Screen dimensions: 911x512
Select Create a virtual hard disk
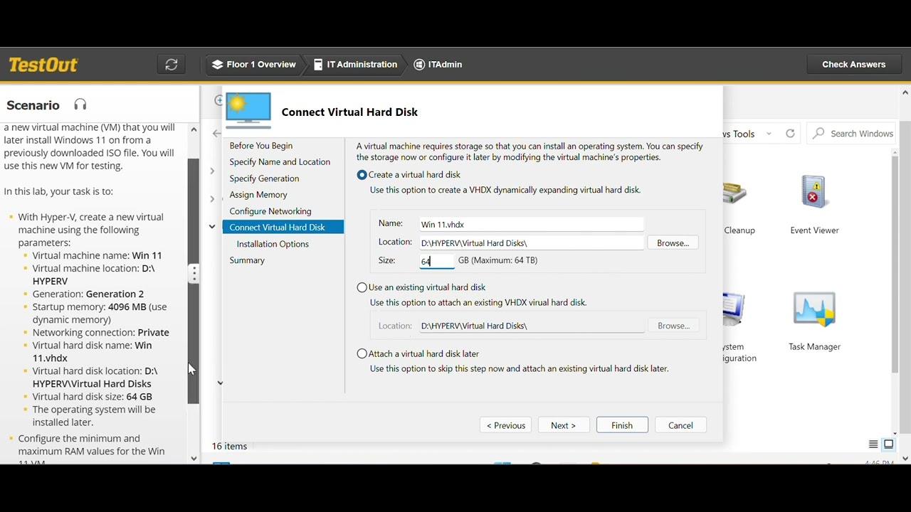coord(362,175)
